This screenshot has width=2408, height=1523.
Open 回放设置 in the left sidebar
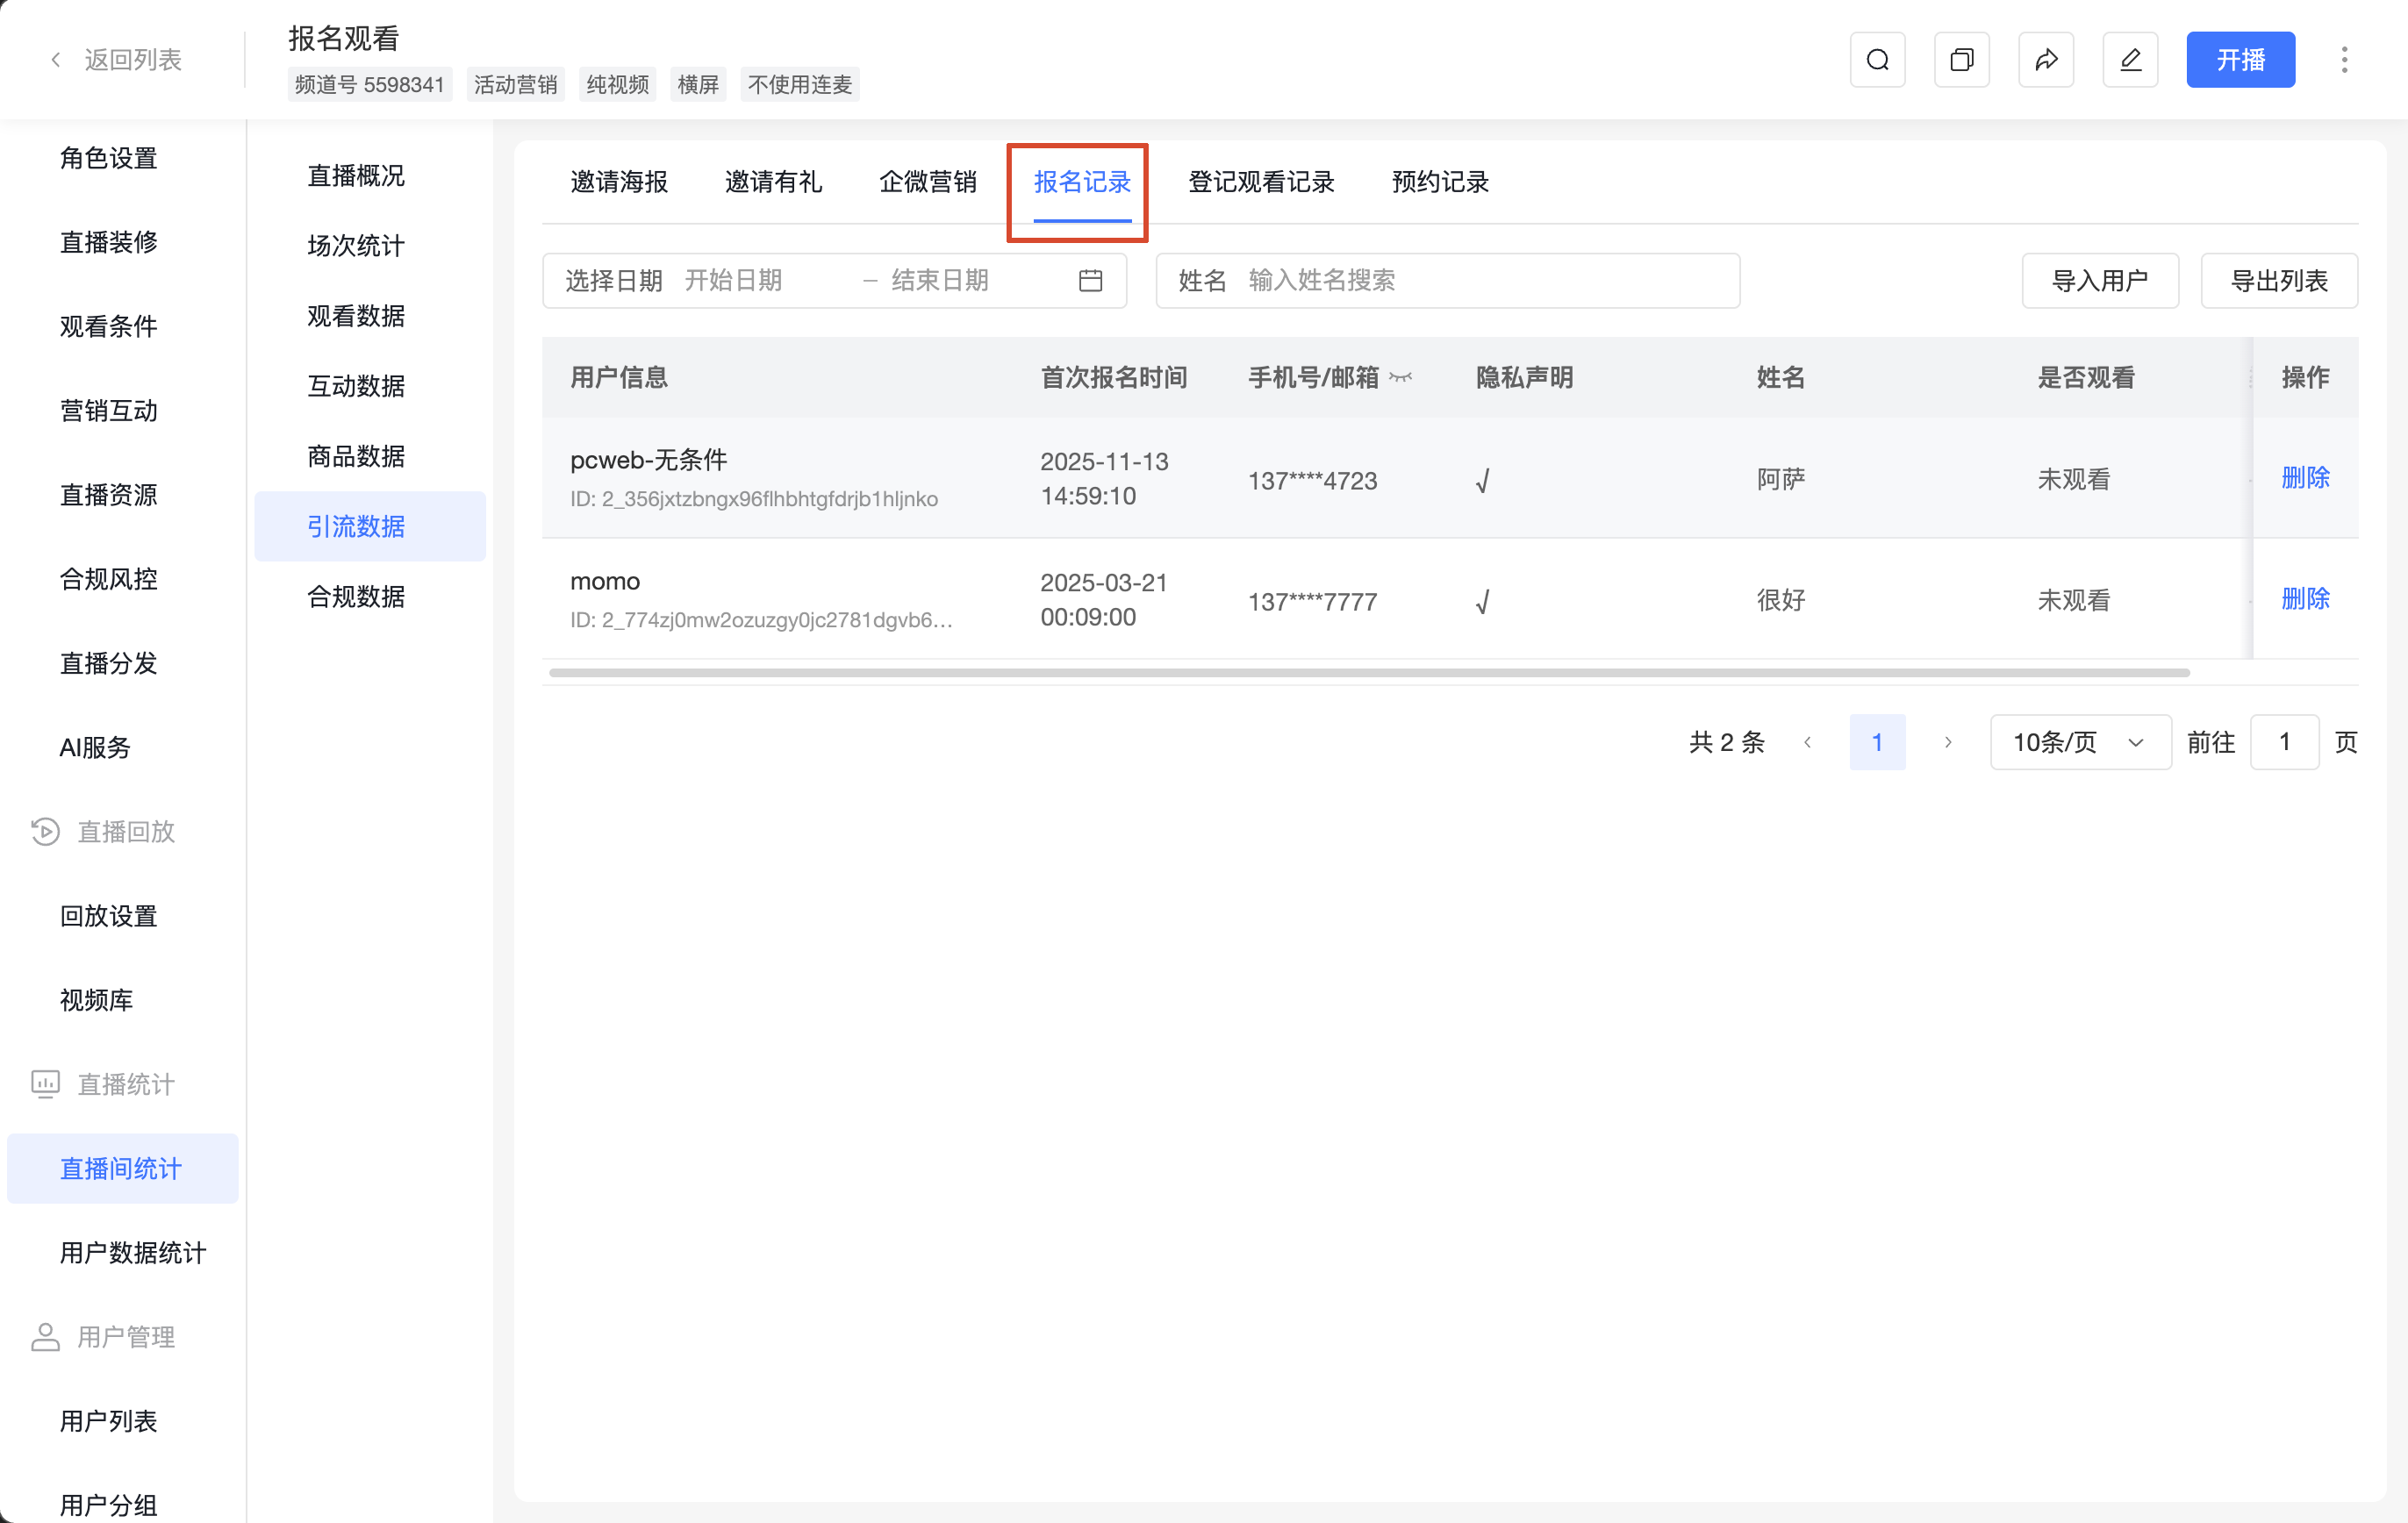pyautogui.click(x=108, y=916)
